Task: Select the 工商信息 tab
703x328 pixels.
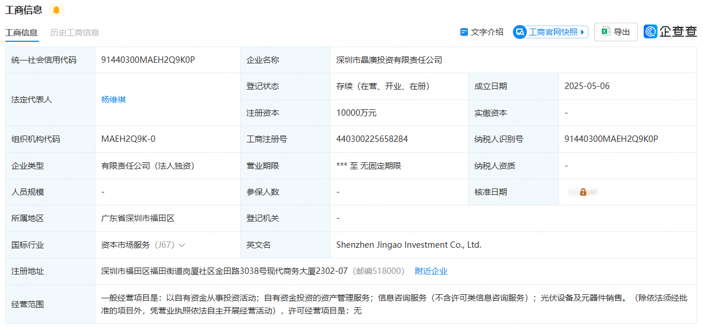Action: (x=22, y=33)
